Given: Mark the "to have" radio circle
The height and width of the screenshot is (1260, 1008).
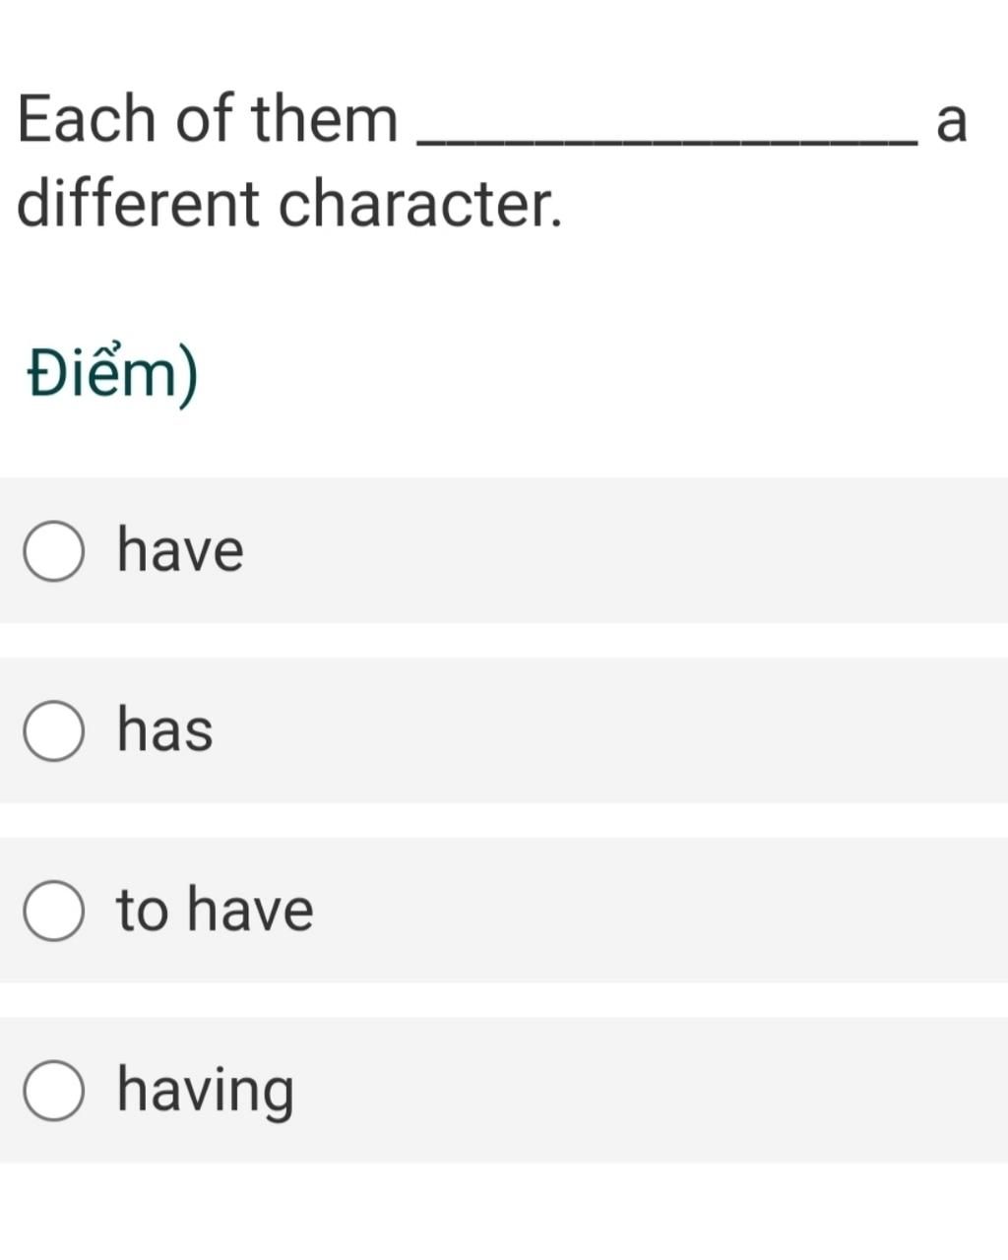Looking at the screenshot, I should pos(53,911).
